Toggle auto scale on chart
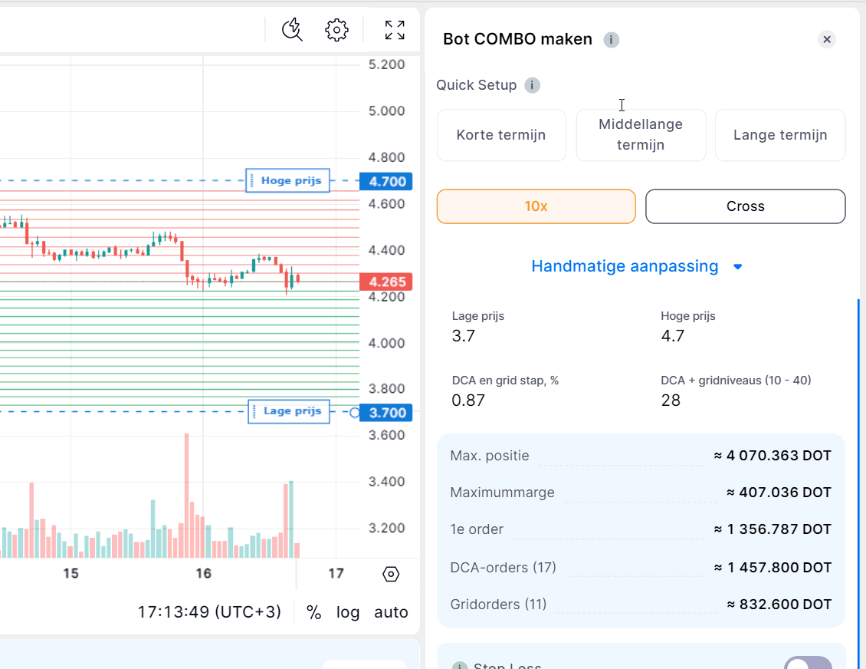The width and height of the screenshot is (866, 669). (x=391, y=612)
